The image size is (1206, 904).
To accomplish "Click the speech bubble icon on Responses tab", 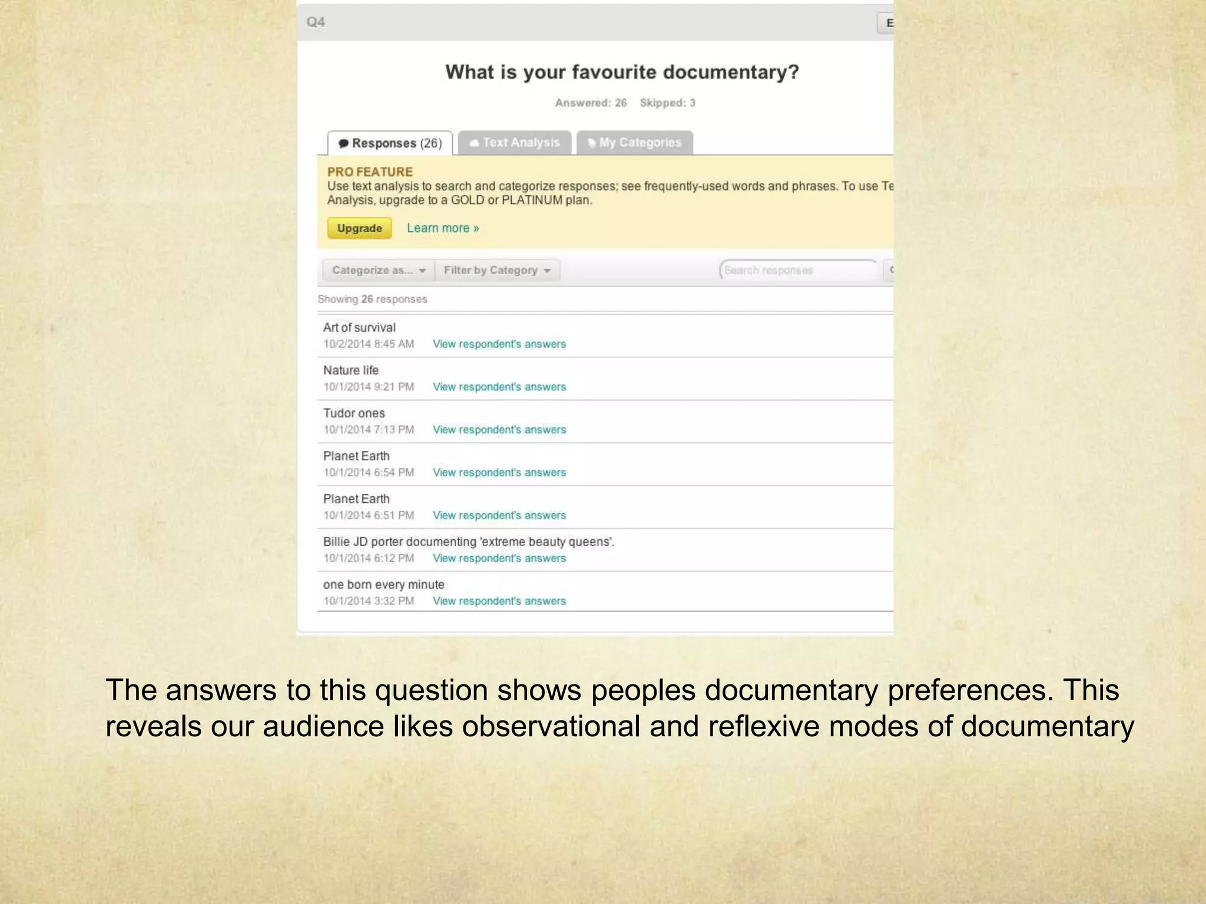I will tap(343, 144).
